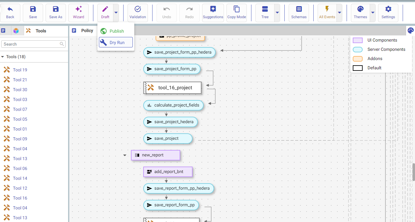Click the Save icon in toolbar

coord(33,13)
